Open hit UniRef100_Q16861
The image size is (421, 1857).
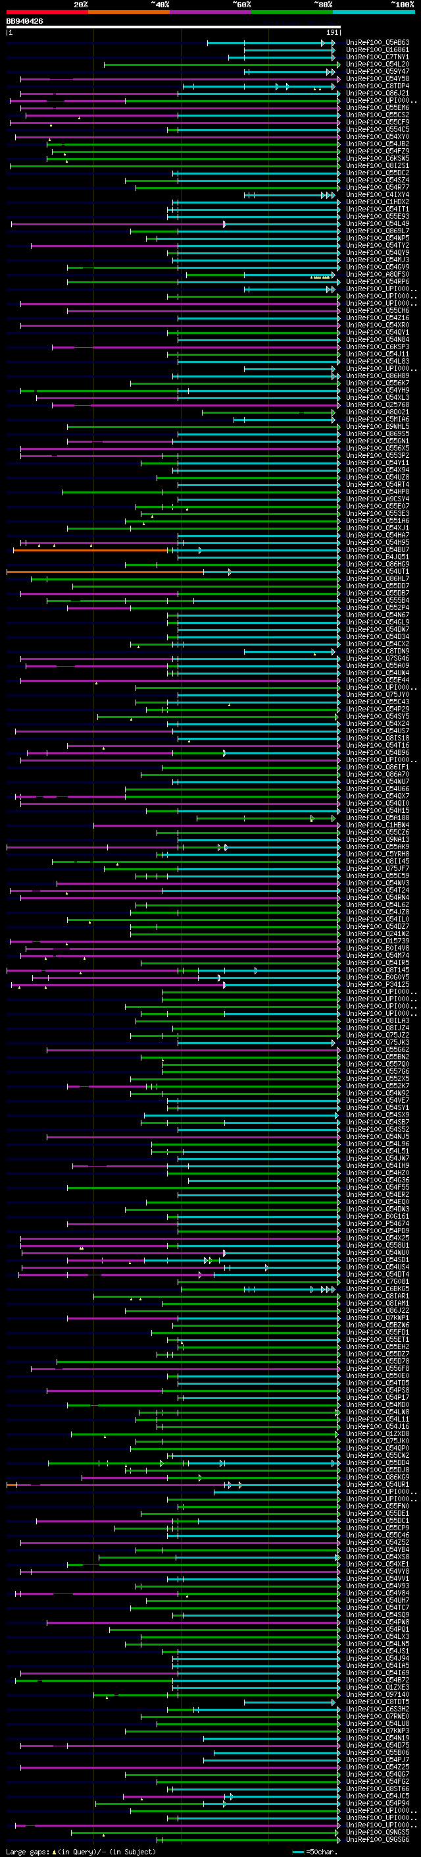378,50
